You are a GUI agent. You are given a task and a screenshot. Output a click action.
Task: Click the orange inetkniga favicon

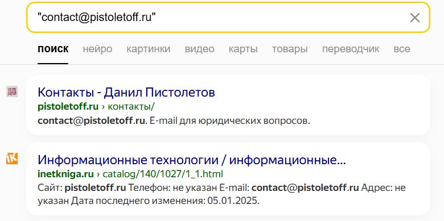coord(12,159)
